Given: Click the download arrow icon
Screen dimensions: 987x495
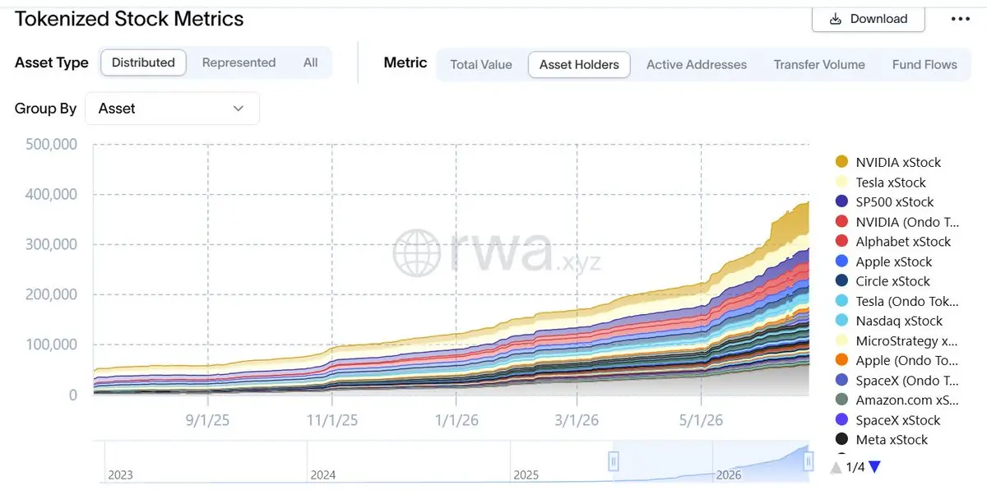Looking at the screenshot, I should (836, 19).
